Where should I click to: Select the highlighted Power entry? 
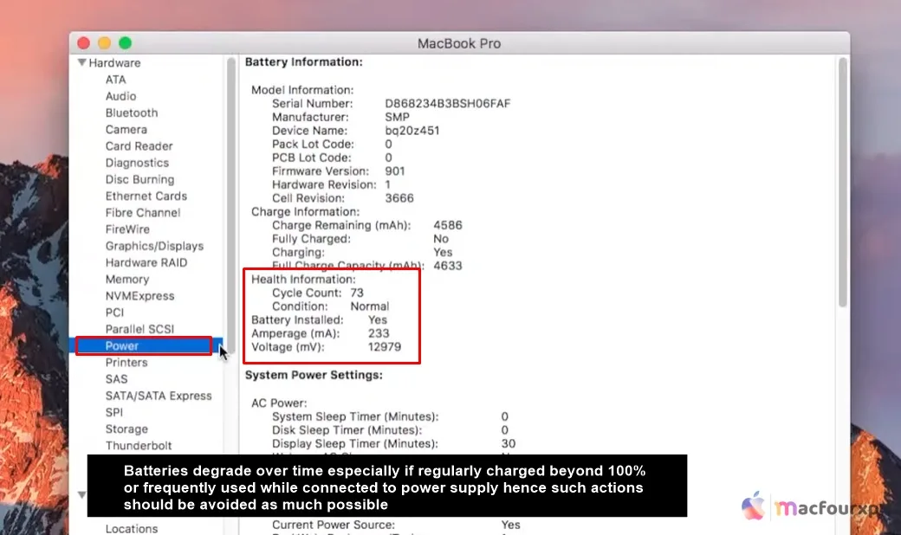coord(144,346)
